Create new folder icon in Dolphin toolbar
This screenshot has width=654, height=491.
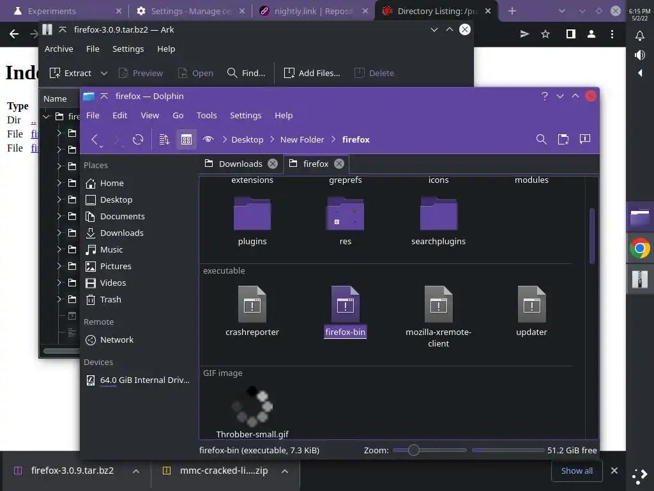(x=563, y=139)
